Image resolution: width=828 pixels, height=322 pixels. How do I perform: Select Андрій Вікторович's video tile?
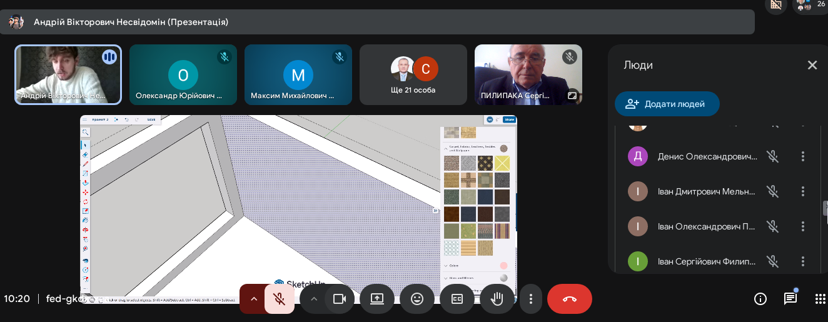[x=68, y=74]
